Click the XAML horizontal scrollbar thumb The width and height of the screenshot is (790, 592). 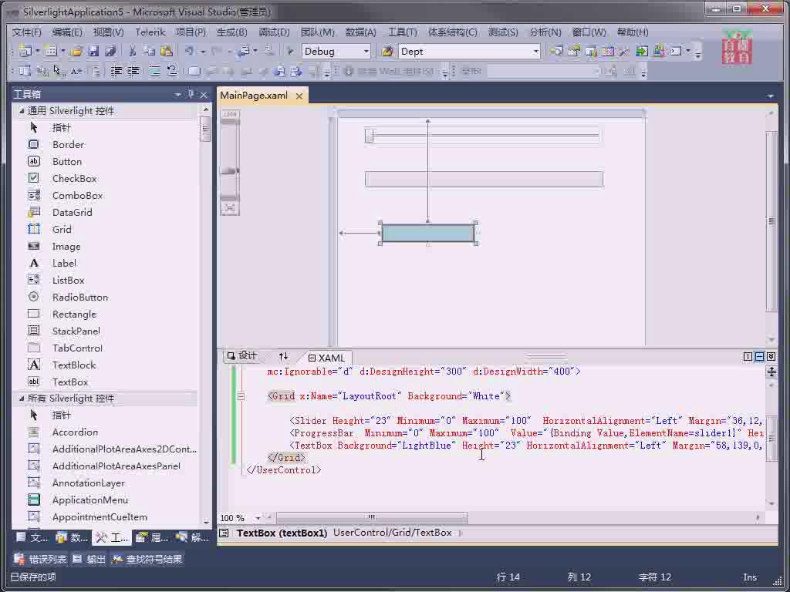371,517
